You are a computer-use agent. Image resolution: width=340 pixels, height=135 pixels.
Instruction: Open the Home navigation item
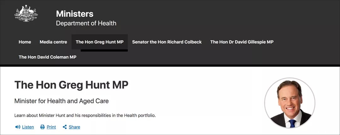pos(25,42)
